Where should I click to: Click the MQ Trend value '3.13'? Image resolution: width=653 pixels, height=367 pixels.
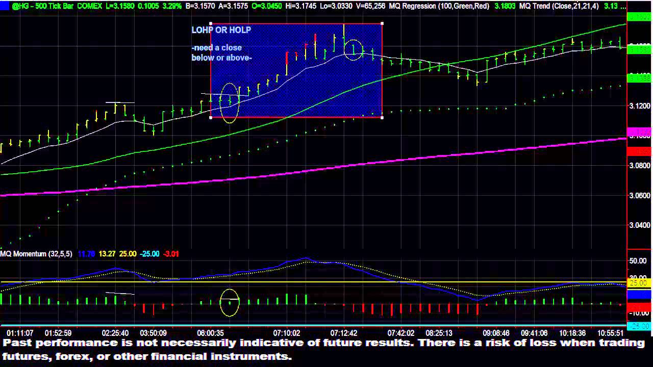pos(611,6)
